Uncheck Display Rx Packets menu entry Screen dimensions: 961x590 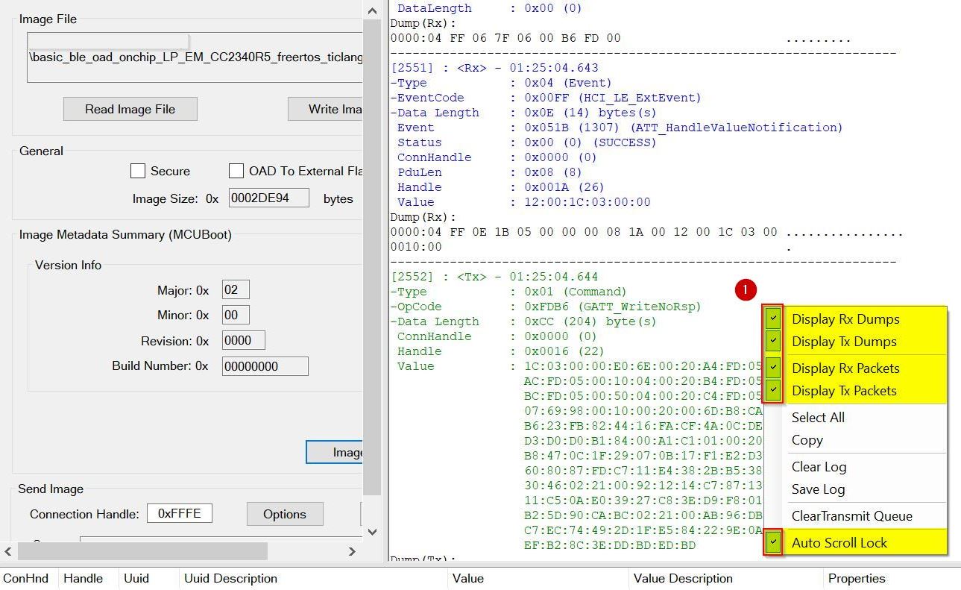tap(845, 368)
